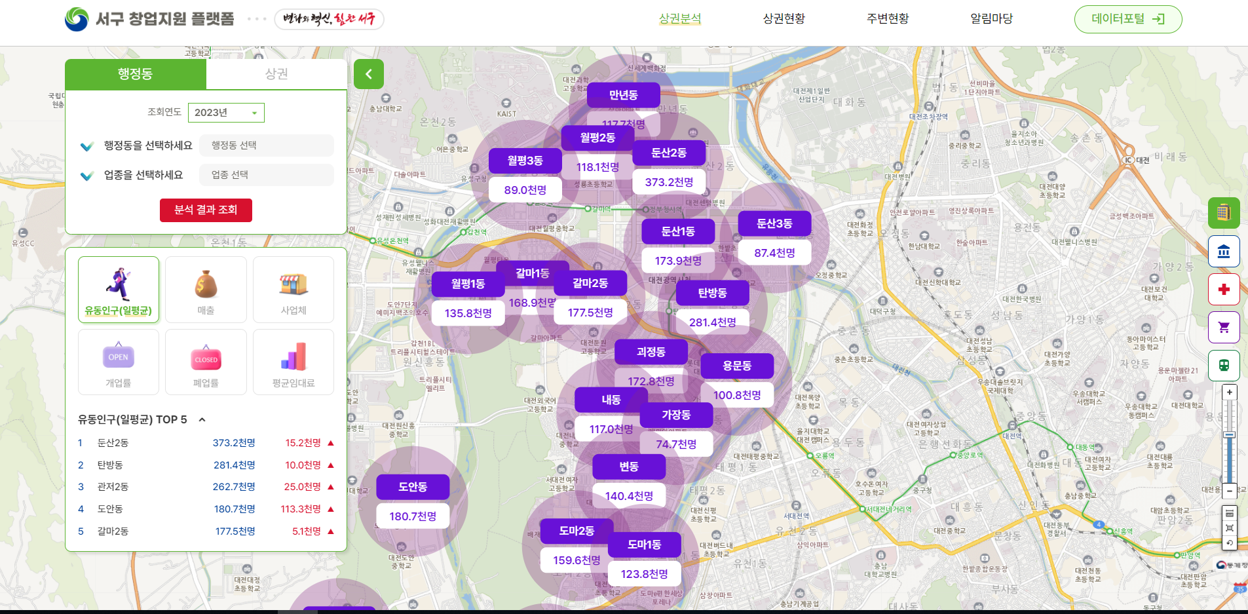Click the 262.7천명 value in TOP 5
This screenshot has width=1248, height=614.
point(234,487)
